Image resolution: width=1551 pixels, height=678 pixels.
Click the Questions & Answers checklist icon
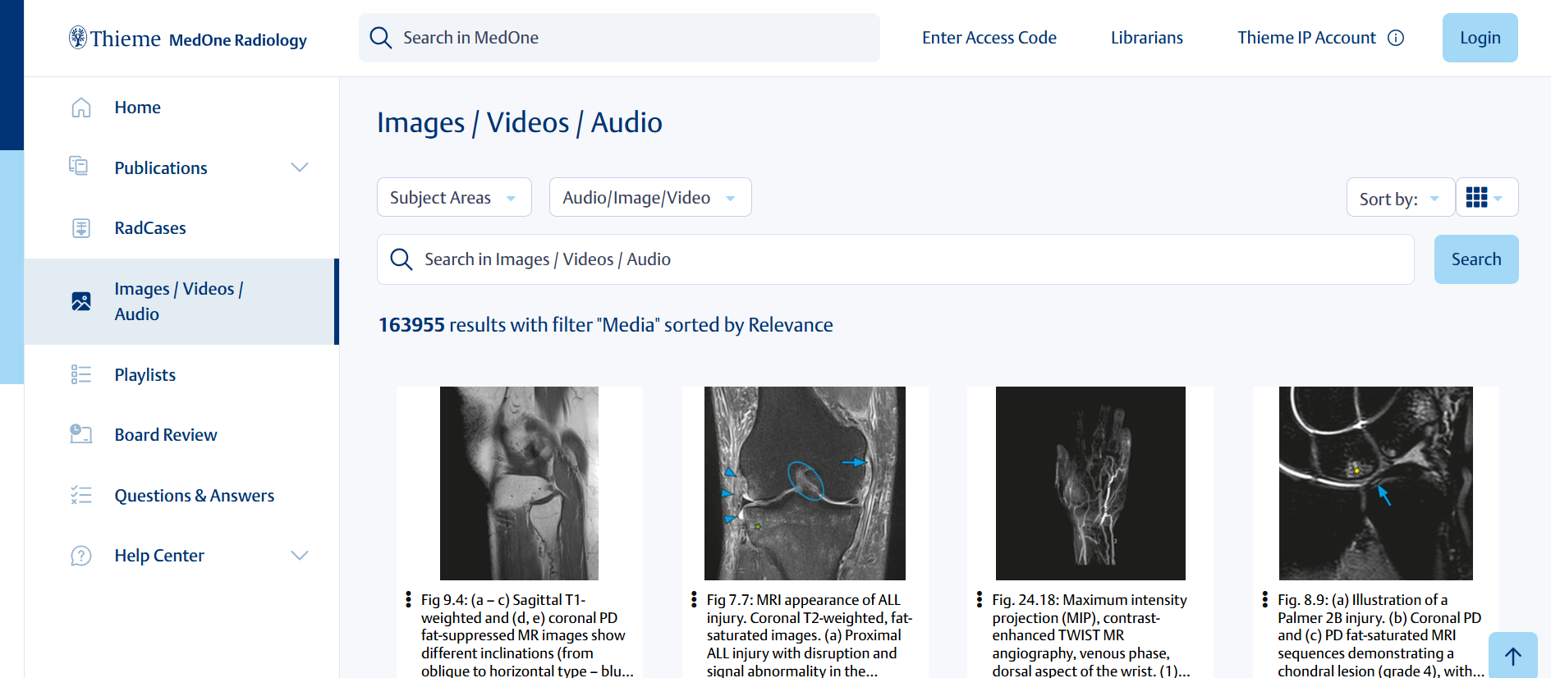tap(81, 495)
